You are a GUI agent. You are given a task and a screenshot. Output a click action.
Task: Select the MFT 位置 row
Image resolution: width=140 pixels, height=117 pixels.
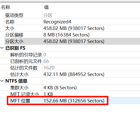pyautogui.click(x=70, y=101)
